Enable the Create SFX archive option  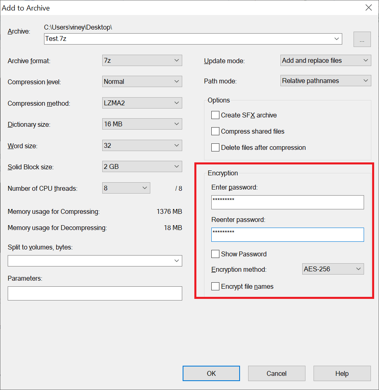(x=215, y=115)
